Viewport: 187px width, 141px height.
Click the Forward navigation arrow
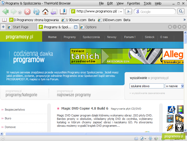pyautogui.click(x=14, y=12)
